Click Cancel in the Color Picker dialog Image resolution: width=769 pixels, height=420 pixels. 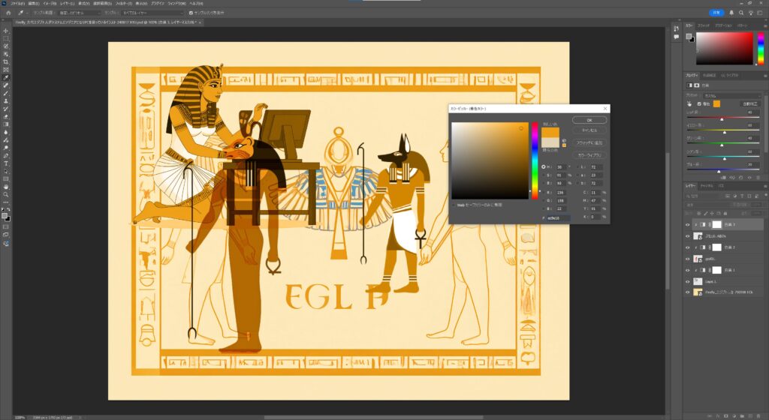(589, 130)
